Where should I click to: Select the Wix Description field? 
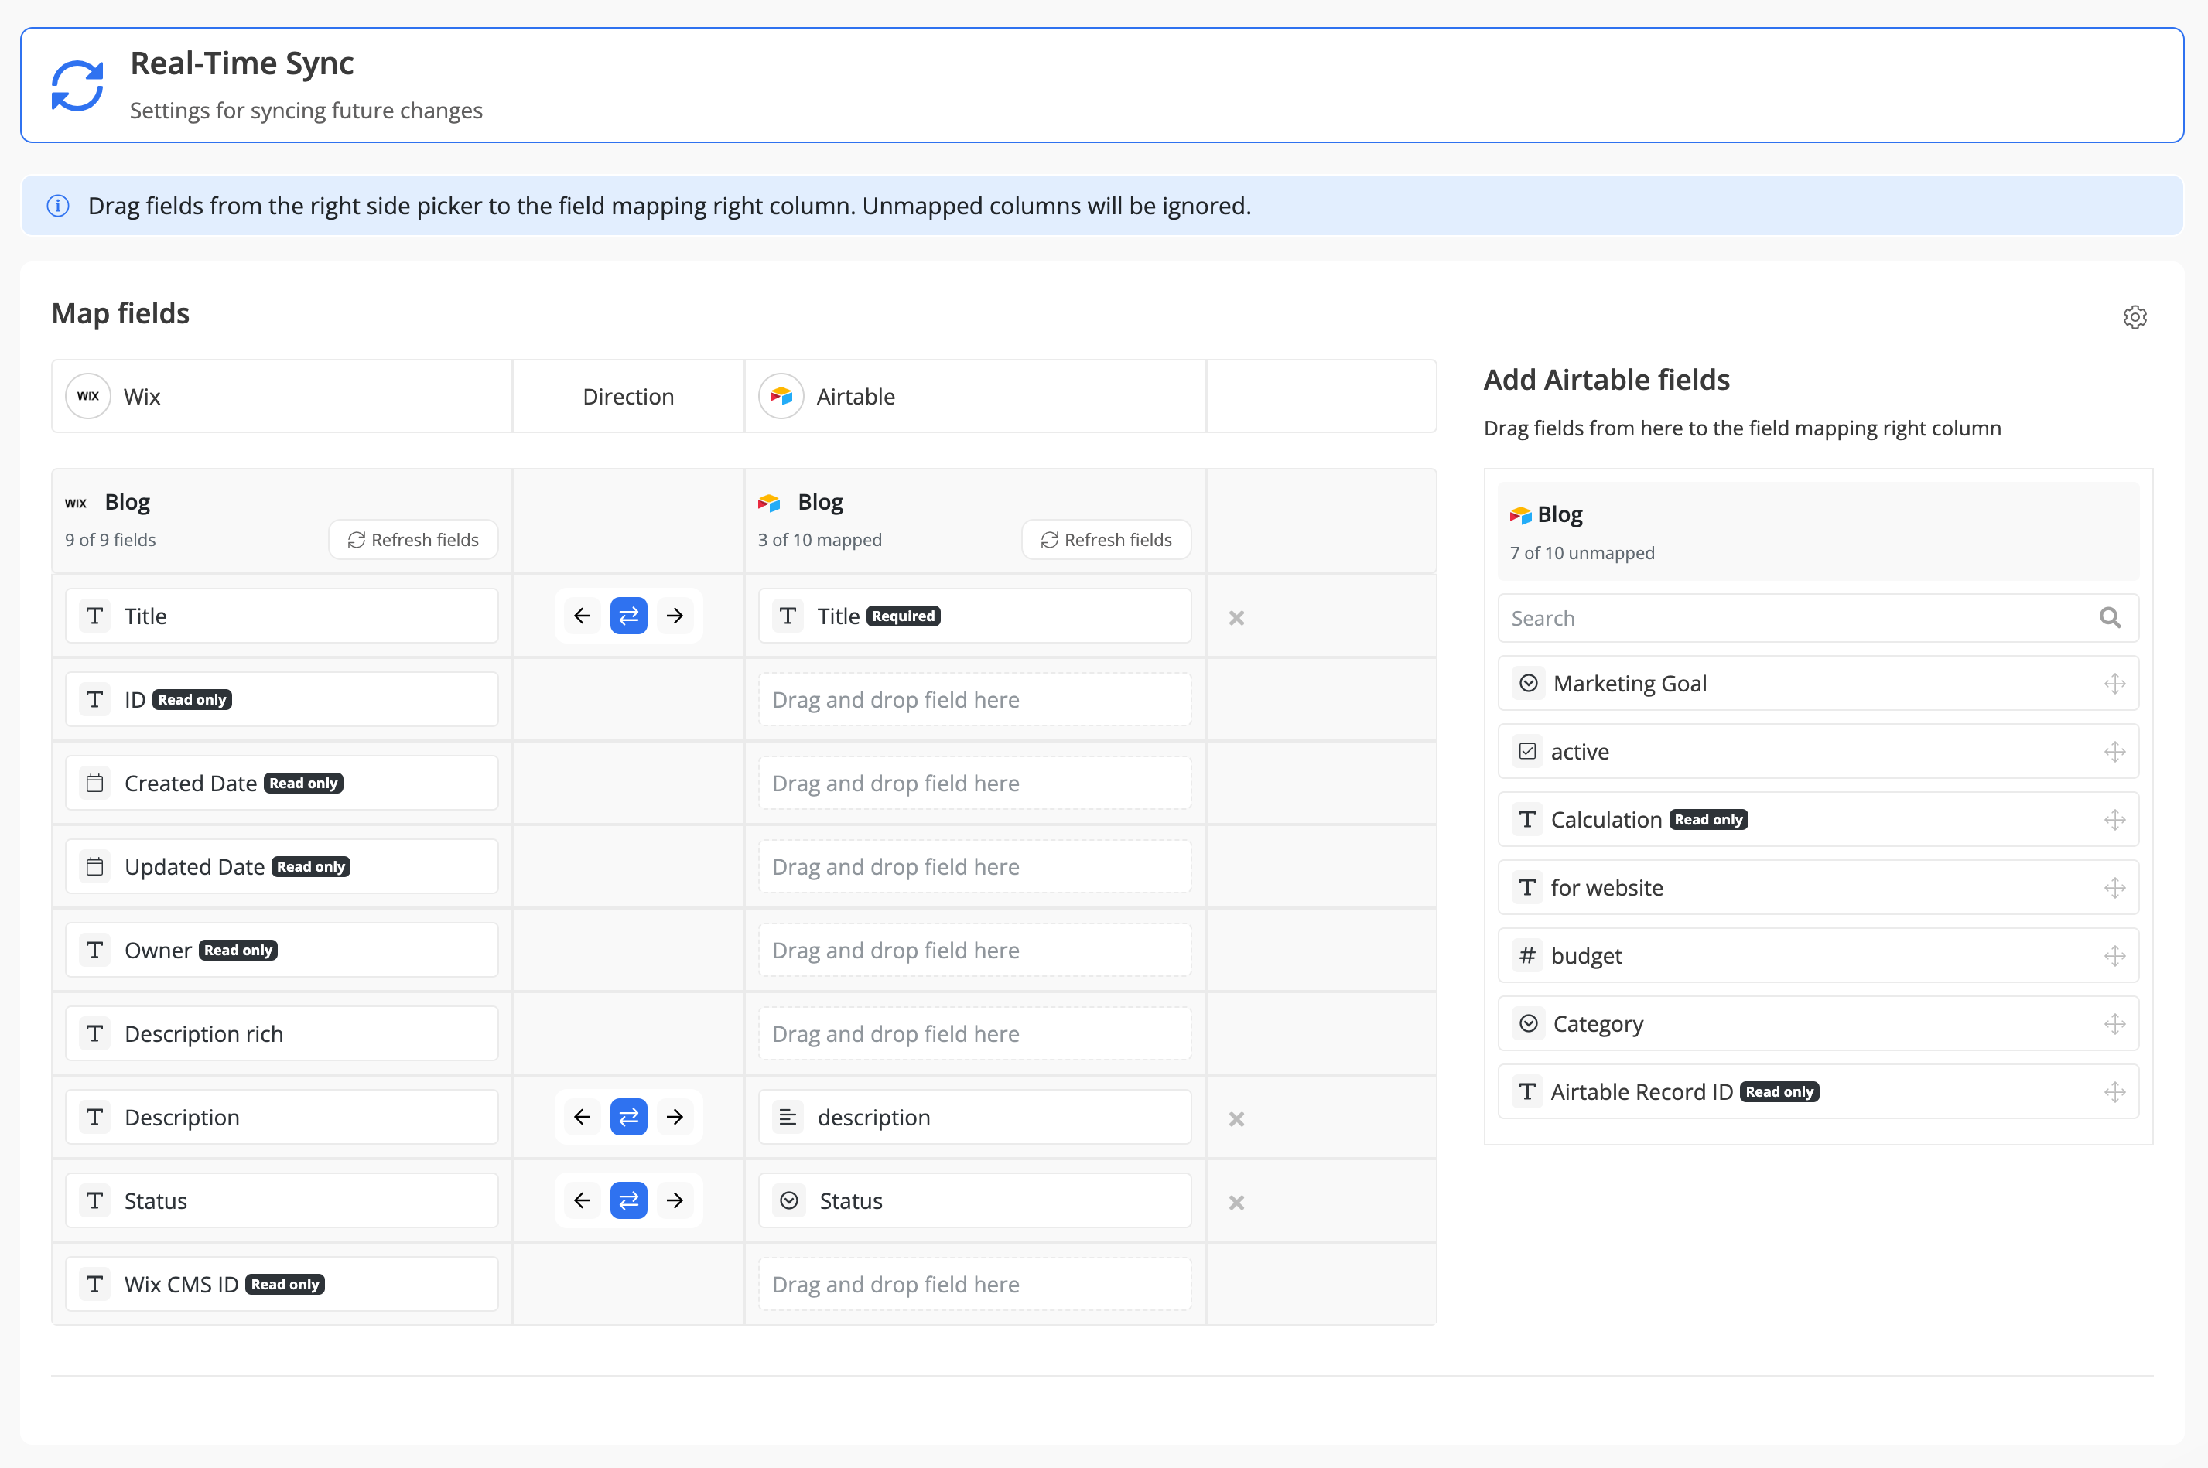(282, 1117)
